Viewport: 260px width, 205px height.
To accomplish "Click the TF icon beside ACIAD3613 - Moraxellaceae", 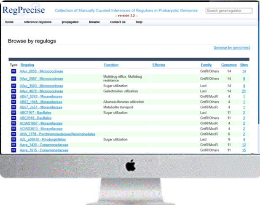I will point(13,129).
